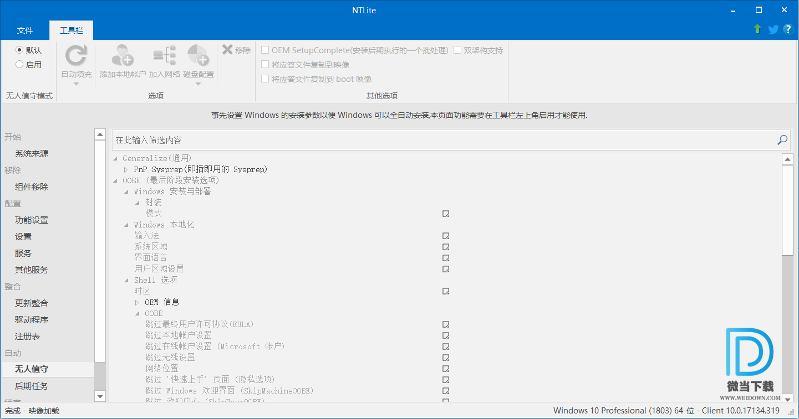The height and width of the screenshot is (419, 799).
Task: Open 其他服务 in the sidebar
Action: [x=32, y=270]
